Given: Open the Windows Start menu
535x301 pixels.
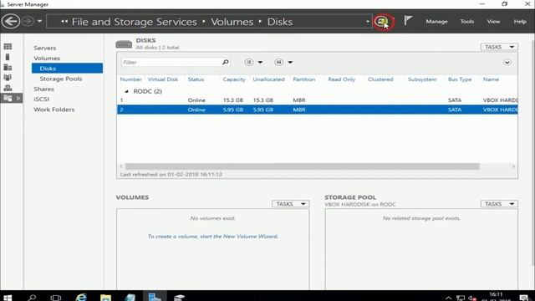Looking at the screenshot, I should (x=8, y=298).
